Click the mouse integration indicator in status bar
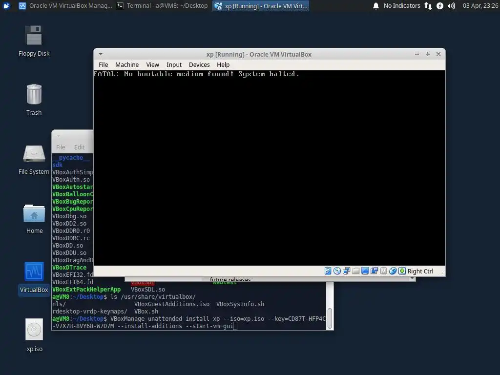Screen dimensions: 500x375 [x=393, y=271]
